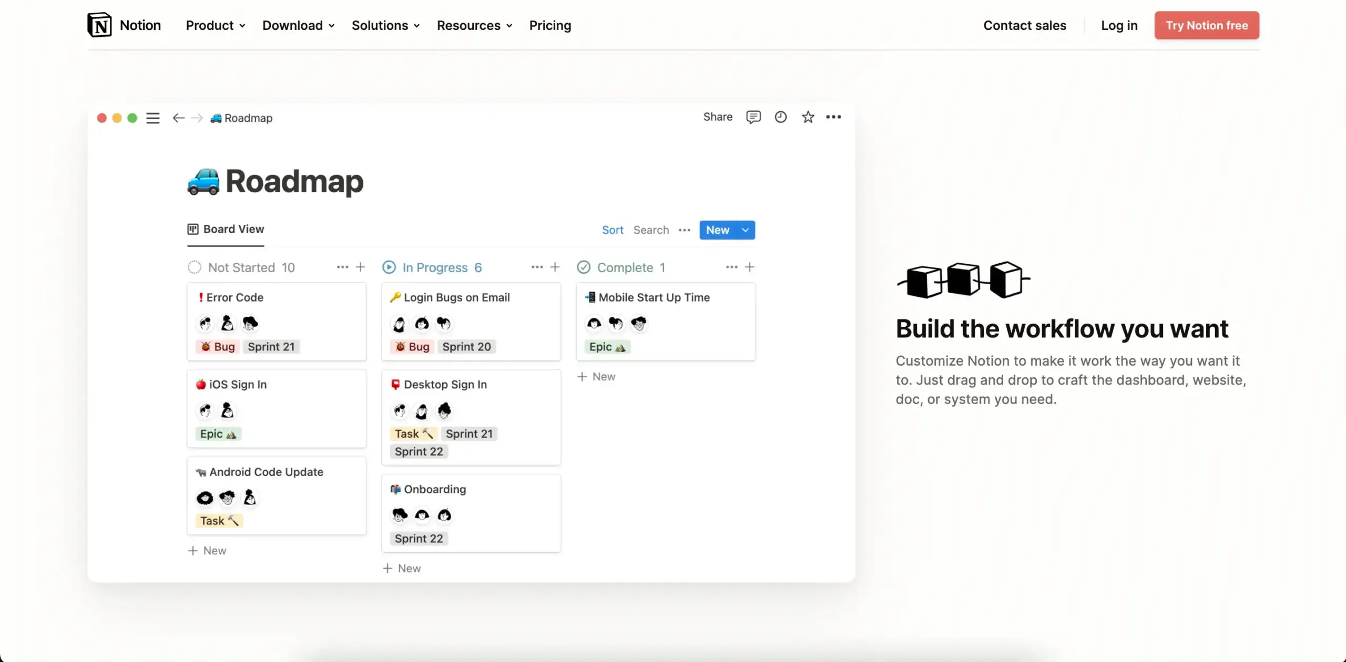Open the comments icon on the Roadmap page

(753, 117)
